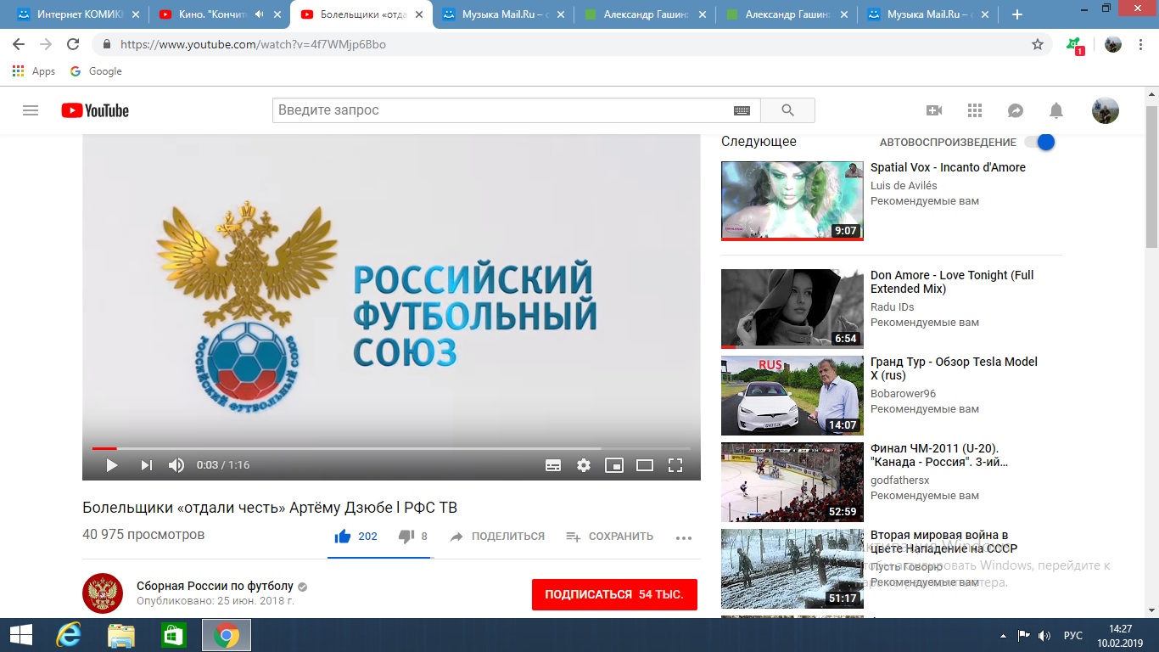The image size is (1159, 652).
Task: Click the address bar URL
Action: pos(253,44)
